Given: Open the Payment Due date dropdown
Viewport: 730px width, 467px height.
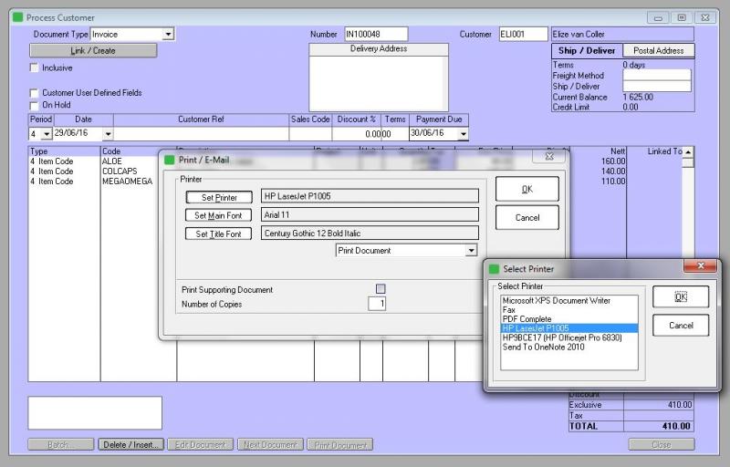Looking at the screenshot, I should (x=462, y=134).
